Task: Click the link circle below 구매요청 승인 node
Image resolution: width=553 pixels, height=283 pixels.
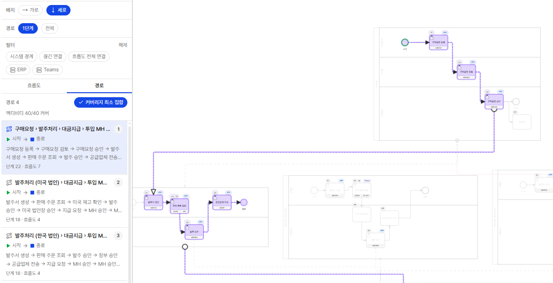Action: coord(494,109)
